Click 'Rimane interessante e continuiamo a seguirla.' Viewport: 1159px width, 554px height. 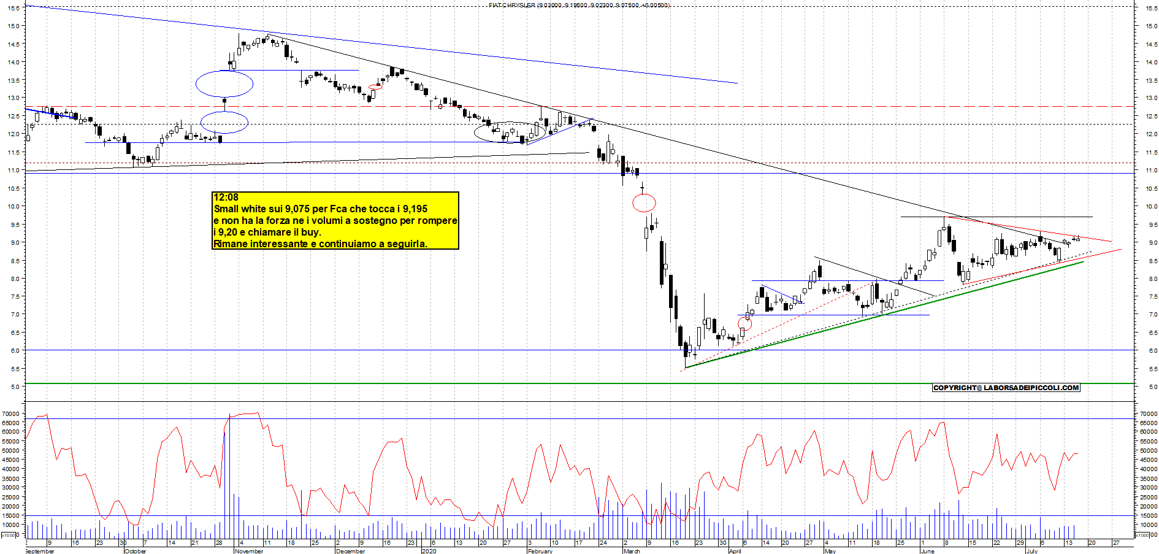coord(320,244)
